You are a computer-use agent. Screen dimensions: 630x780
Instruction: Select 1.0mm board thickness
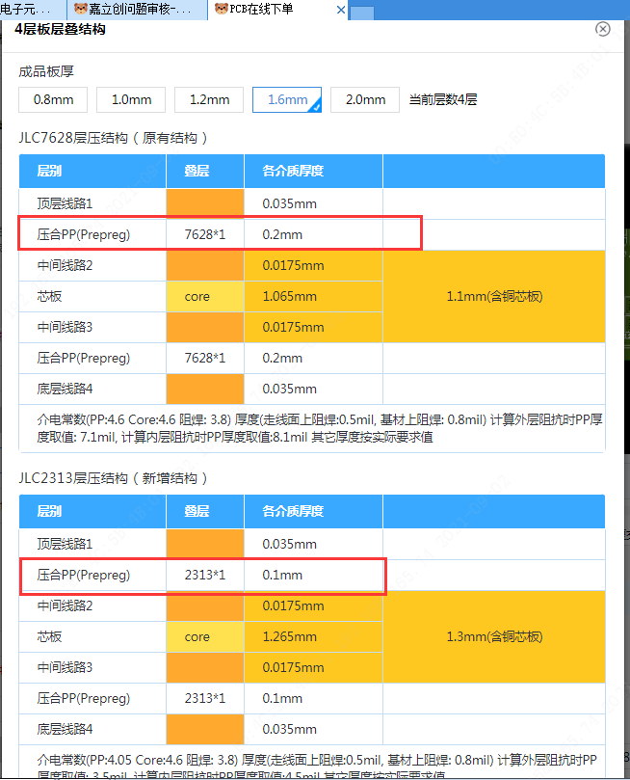(131, 99)
